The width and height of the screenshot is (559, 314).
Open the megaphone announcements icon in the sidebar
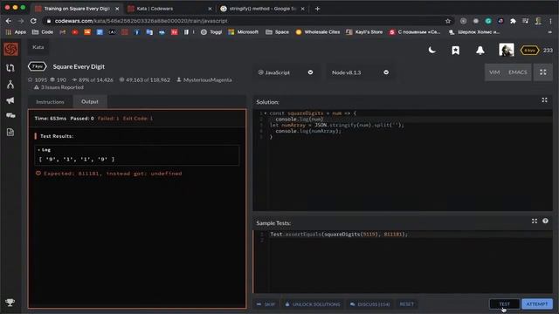tap(10, 100)
